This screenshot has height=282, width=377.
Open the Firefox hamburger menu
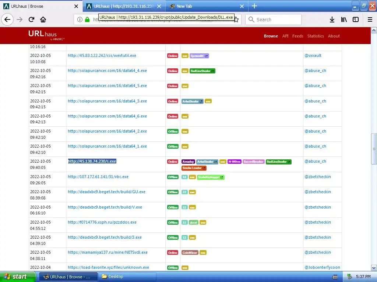click(370, 19)
